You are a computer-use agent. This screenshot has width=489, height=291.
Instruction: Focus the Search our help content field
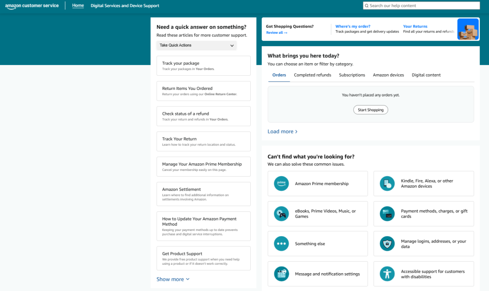(x=421, y=6)
